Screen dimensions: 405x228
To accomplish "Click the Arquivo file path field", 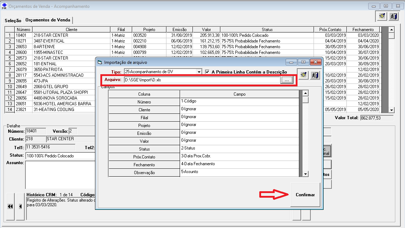I will point(202,80).
